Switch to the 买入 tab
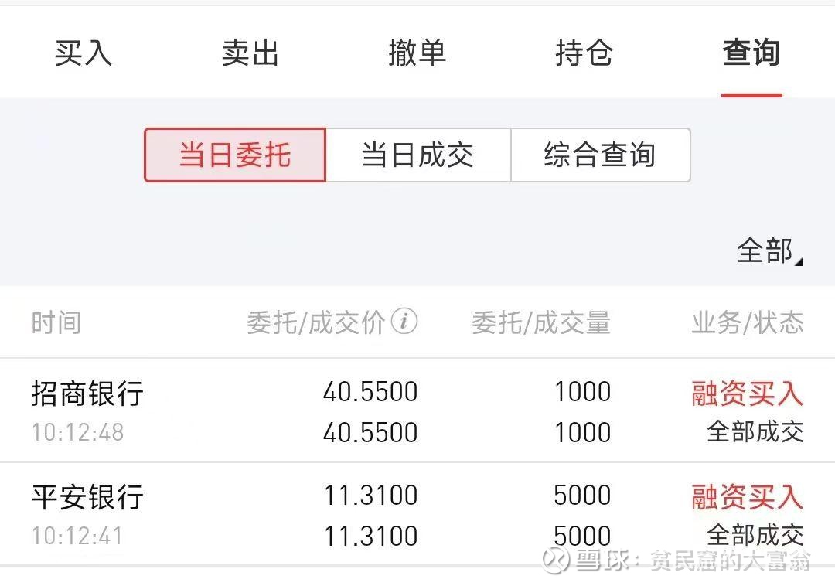The width and height of the screenshot is (835, 586). point(83,53)
